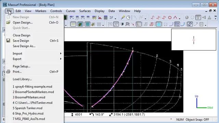Viewport: 219px width, 123px height.
Task: Click the marker crosses table icon in toolbar
Action: pyautogui.click(x=72, y=17)
